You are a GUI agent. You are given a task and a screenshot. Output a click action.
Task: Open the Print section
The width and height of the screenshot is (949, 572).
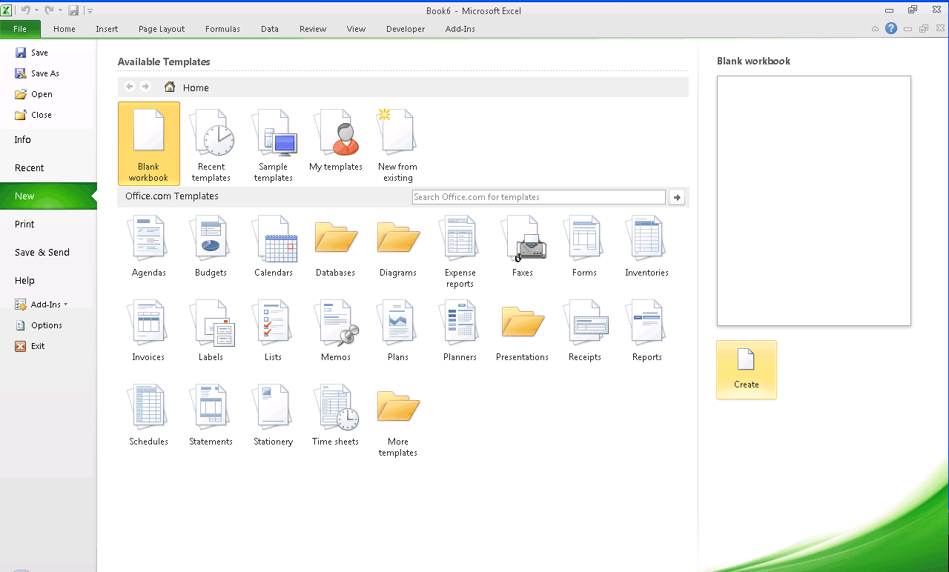click(x=48, y=224)
